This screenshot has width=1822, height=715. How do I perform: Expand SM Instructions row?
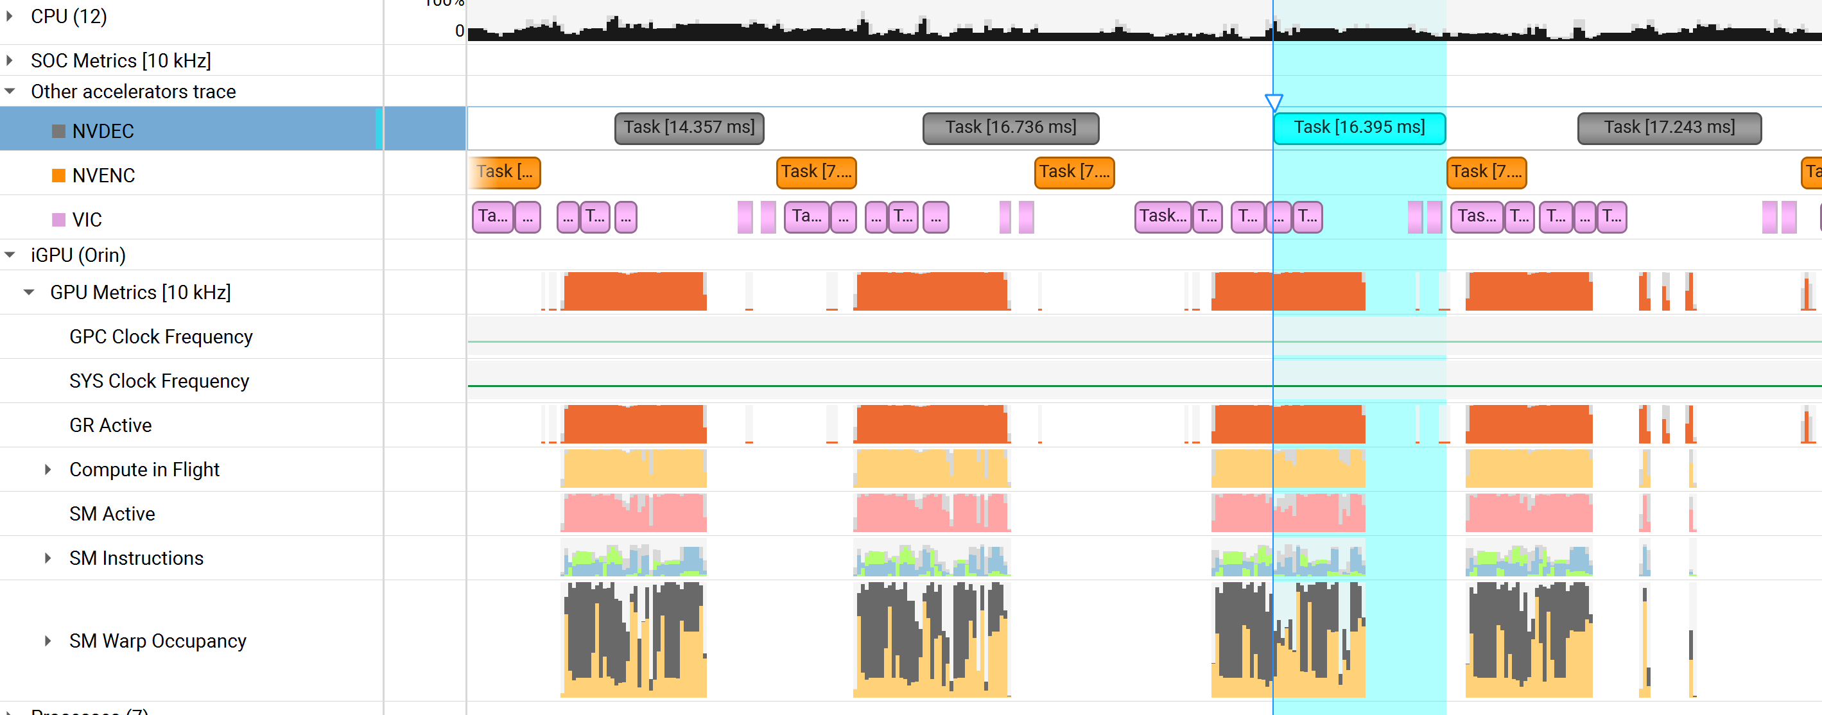point(48,558)
